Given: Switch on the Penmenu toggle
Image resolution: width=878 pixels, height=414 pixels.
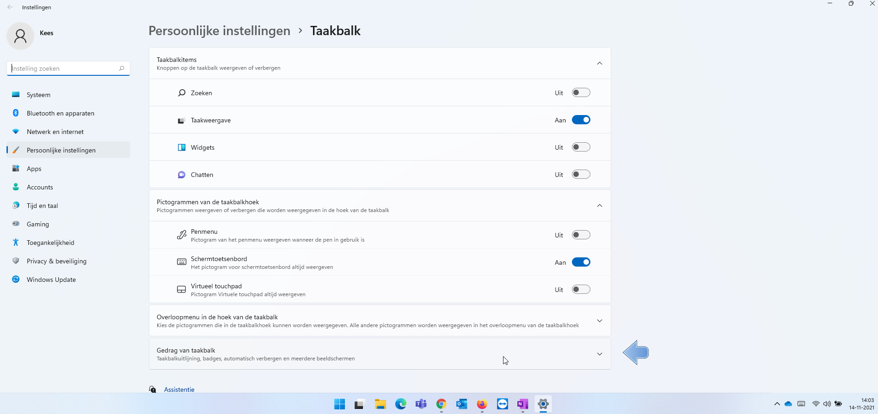Looking at the screenshot, I should [x=581, y=235].
